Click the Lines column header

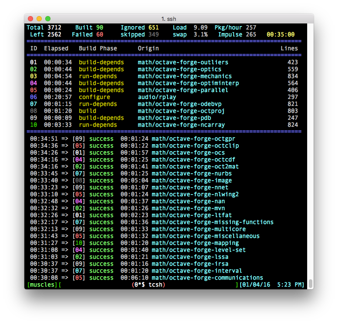click(289, 48)
